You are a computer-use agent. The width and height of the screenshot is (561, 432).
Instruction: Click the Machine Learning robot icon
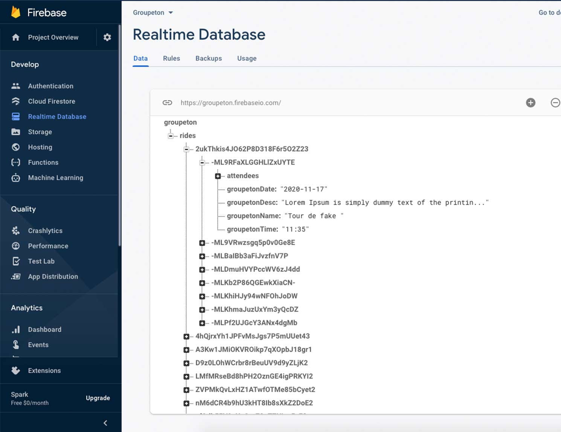click(x=15, y=178)
